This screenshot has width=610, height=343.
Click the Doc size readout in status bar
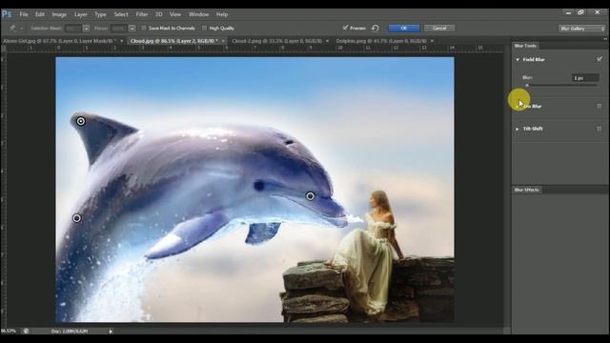[x=70, y=332]
